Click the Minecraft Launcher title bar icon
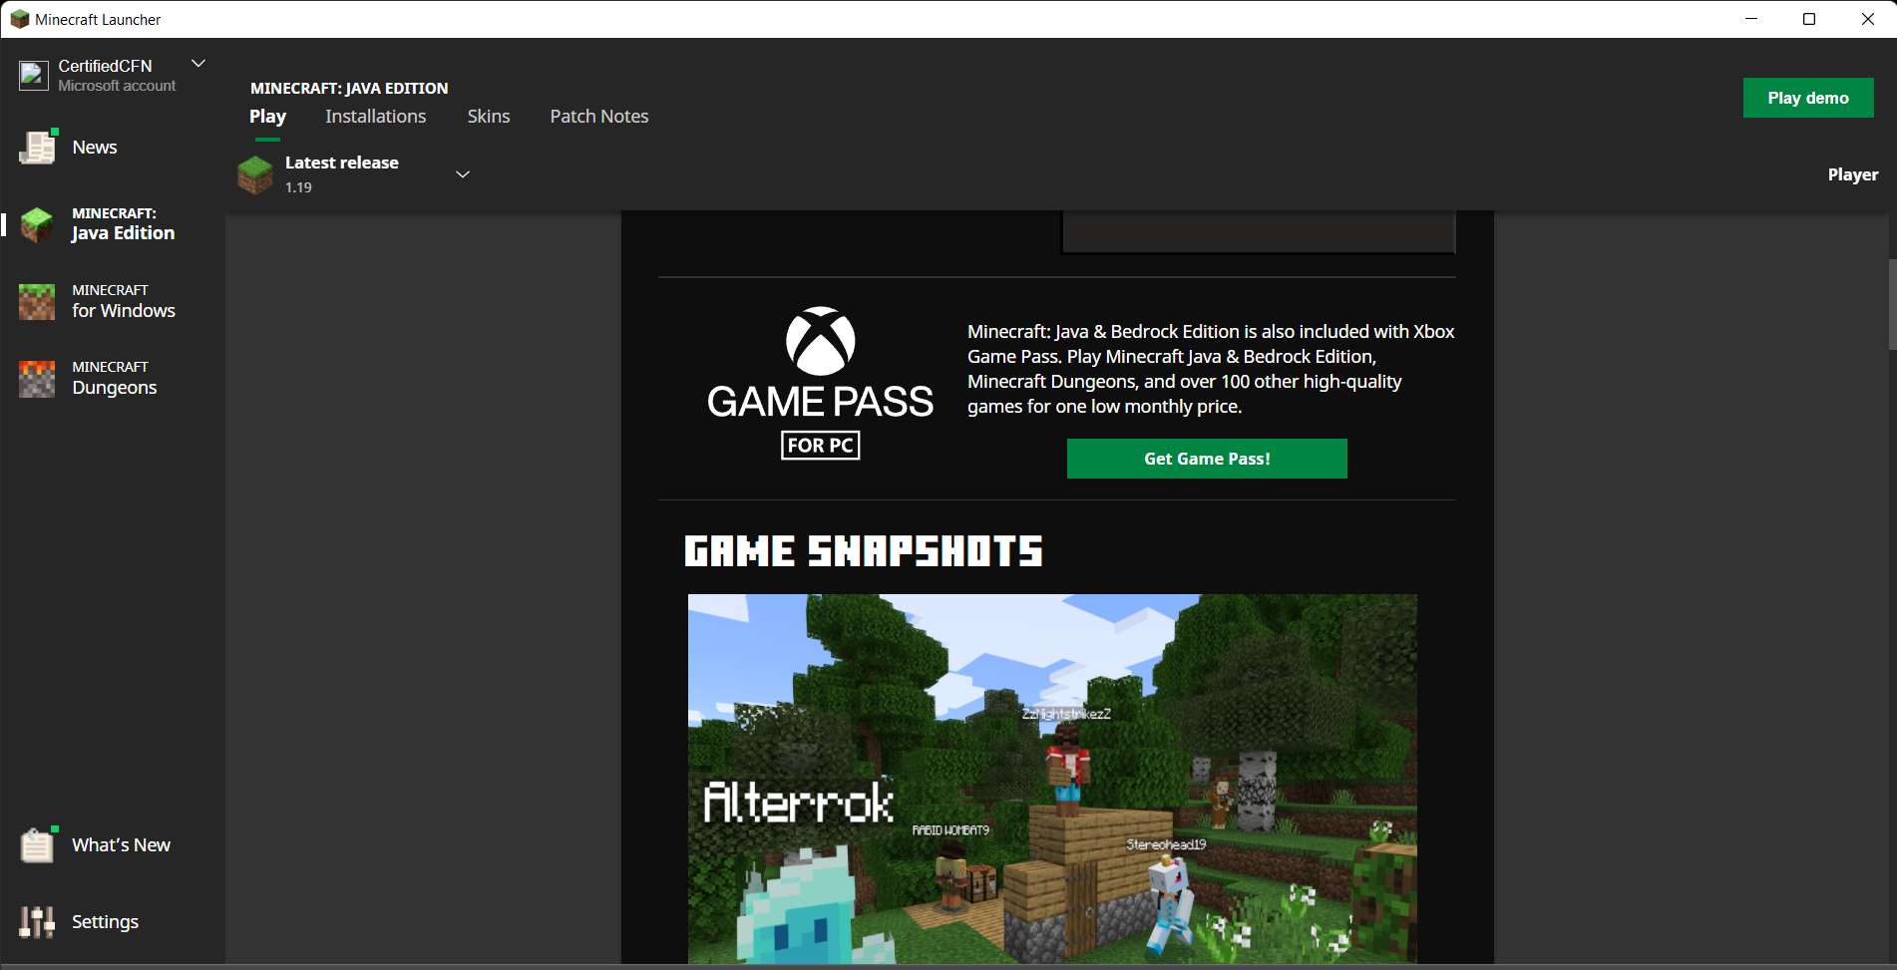Viewport: 1897px width, 970px height. tap(19, 19)
